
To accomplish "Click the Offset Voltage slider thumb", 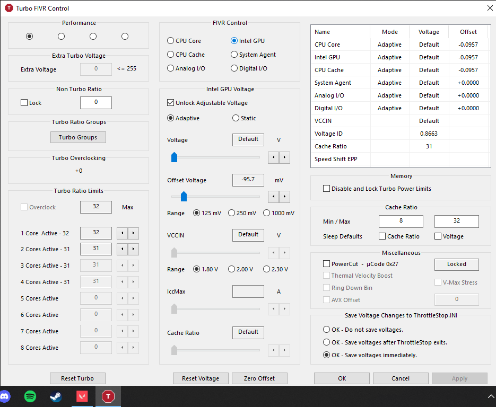I will coord(184,196).
